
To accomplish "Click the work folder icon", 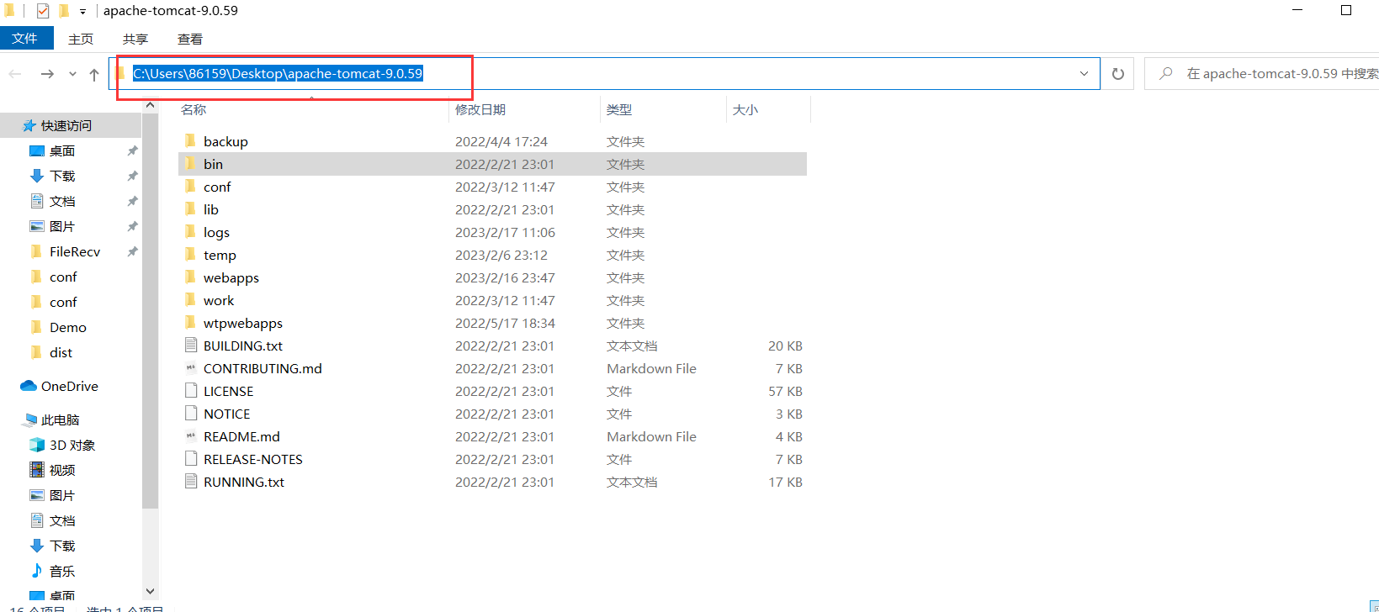I will pos(190,300).
